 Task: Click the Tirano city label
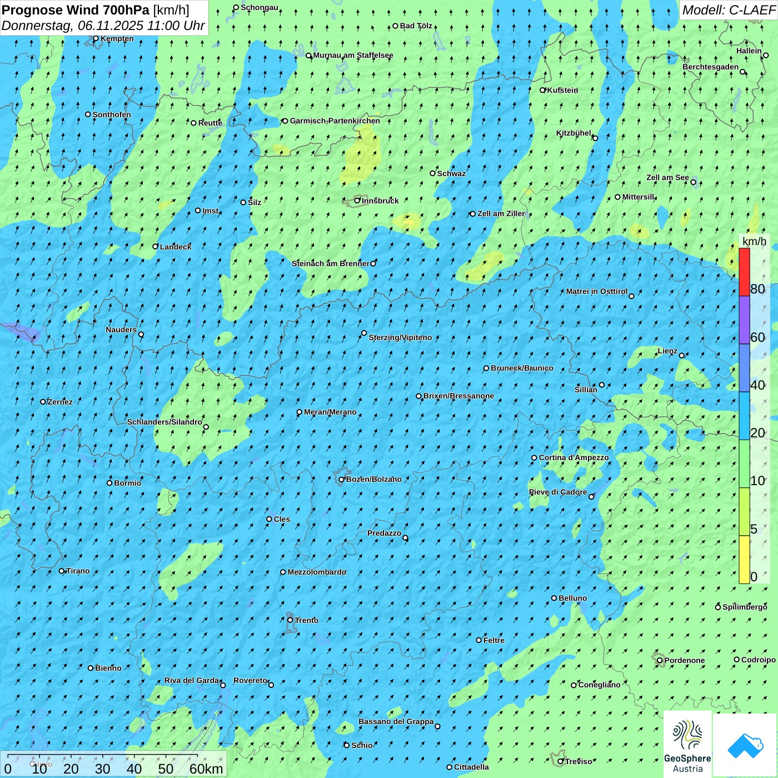78,571
